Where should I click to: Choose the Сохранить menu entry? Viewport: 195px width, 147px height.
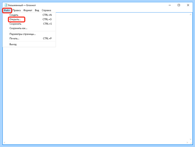[29, 24]
